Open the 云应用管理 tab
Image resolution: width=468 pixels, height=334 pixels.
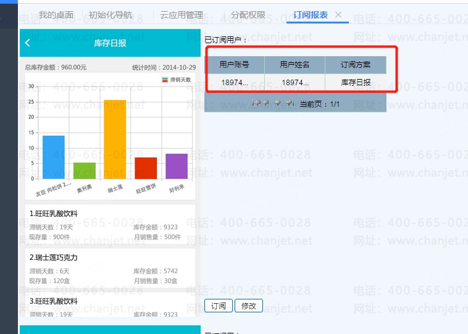(181, 14)
